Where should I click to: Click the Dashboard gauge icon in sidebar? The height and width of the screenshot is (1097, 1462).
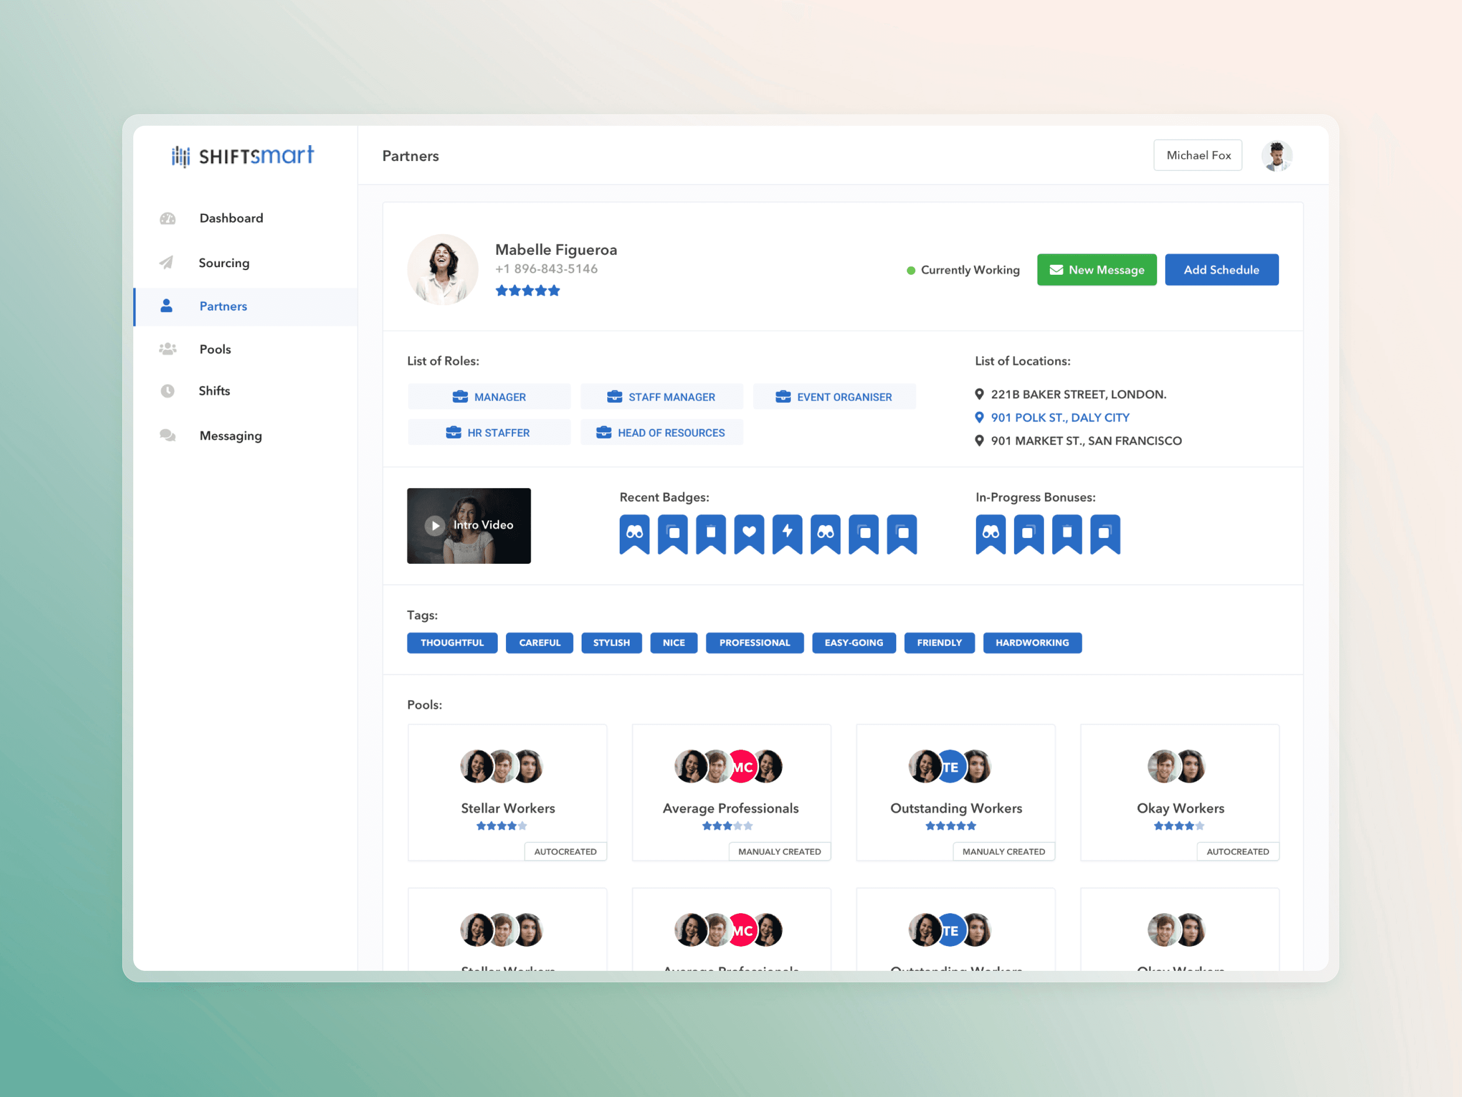click(168, 218)
